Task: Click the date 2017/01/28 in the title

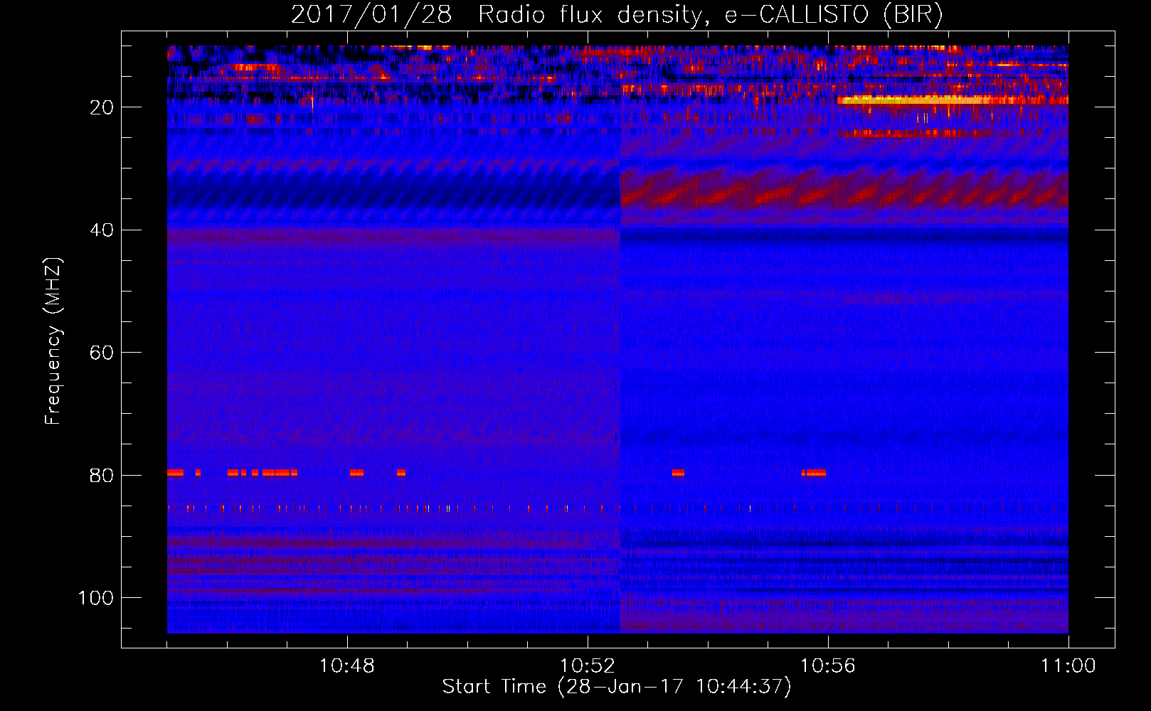Action: pos(371,15)
